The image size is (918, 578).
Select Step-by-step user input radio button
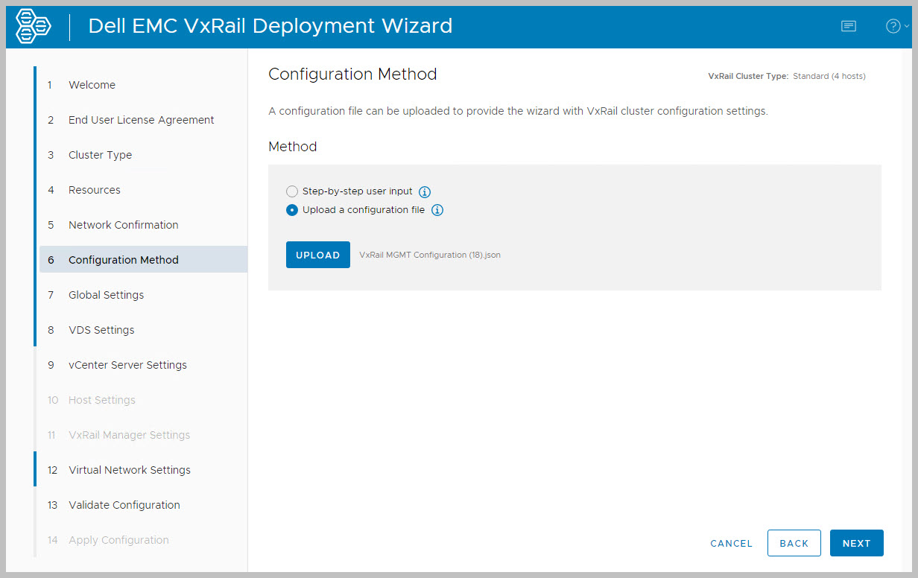click(x=292, y=191)
